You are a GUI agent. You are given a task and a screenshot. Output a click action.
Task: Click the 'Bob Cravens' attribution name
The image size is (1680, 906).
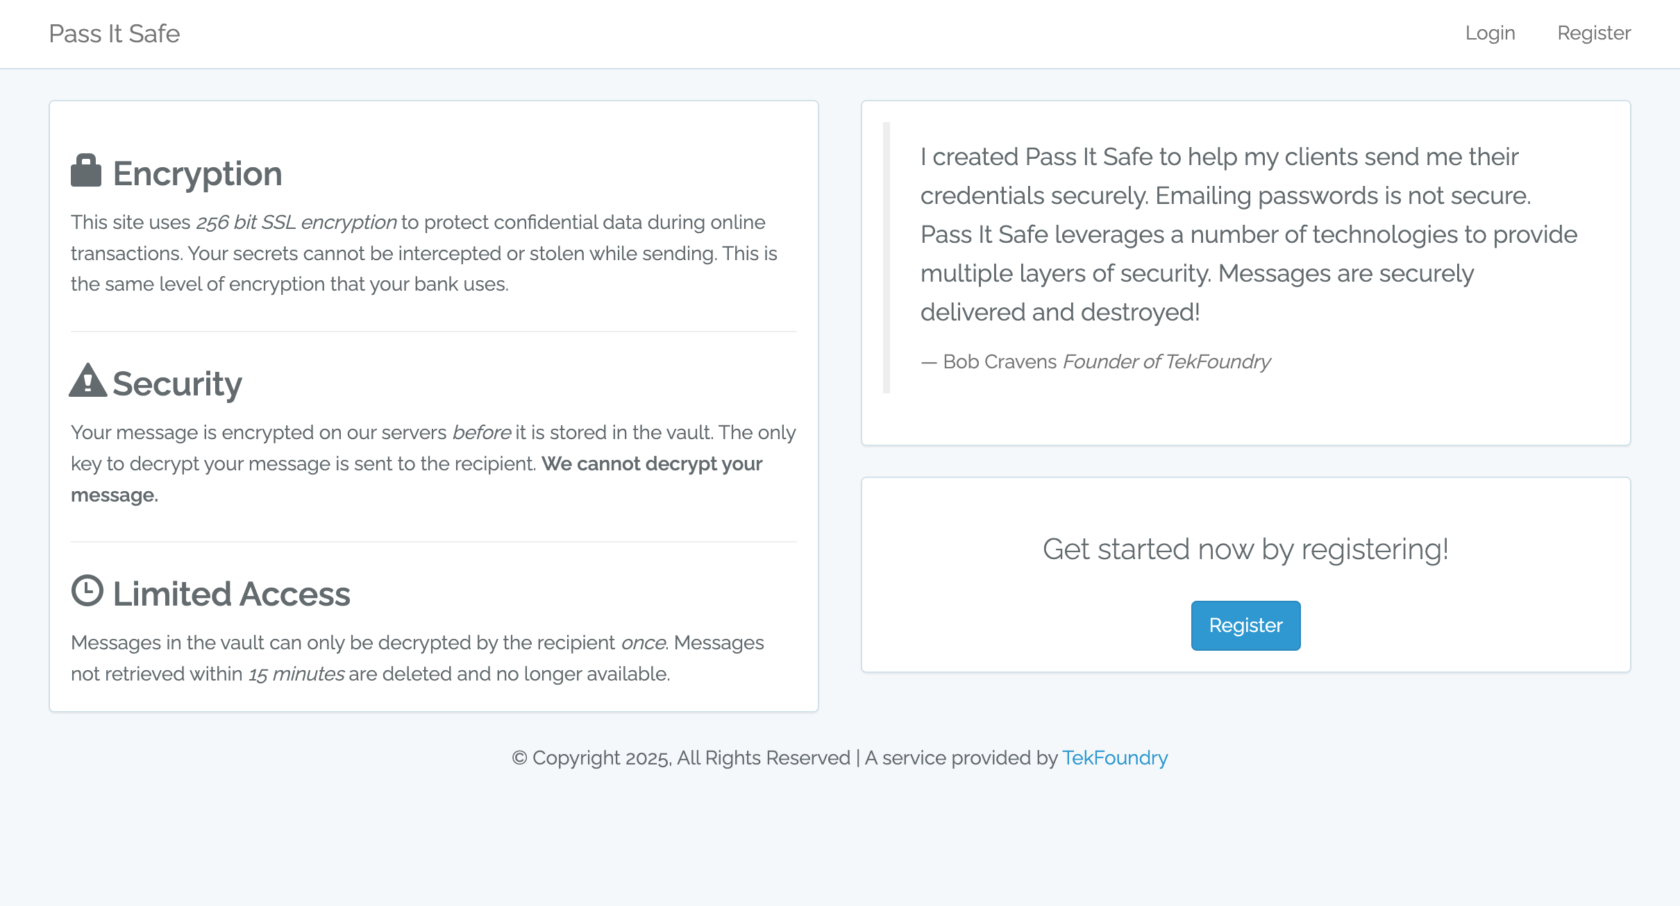pos(1000,361)
